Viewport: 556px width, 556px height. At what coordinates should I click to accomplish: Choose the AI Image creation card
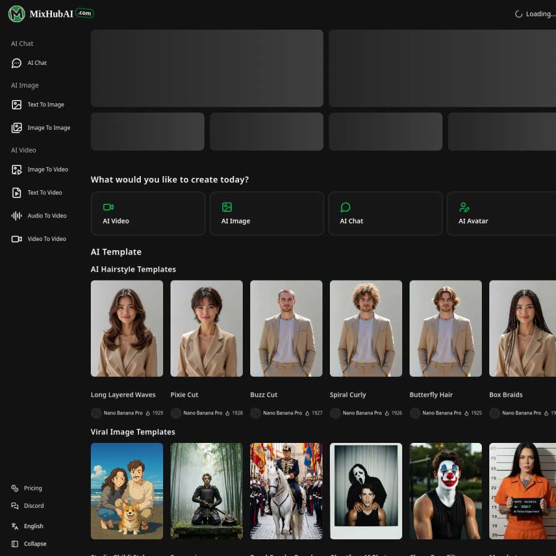pyautogui.click(x=267, y=214)
